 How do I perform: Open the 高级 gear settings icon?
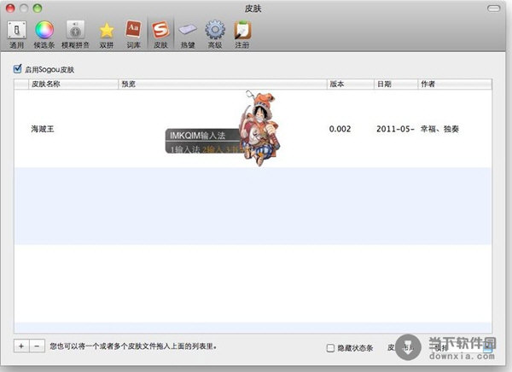point(215,33)
